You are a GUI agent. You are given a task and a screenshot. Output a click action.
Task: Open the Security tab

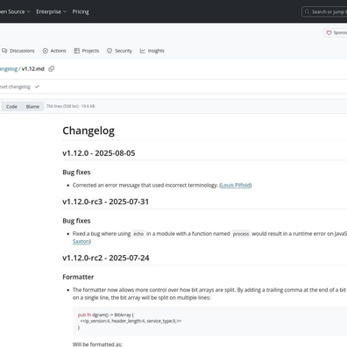coord(119,51)
